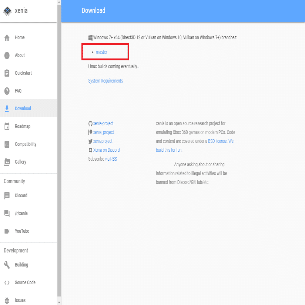The image size is (305, 305).
Task: Click the YouTube video camera icon
Action: [7, 231]
